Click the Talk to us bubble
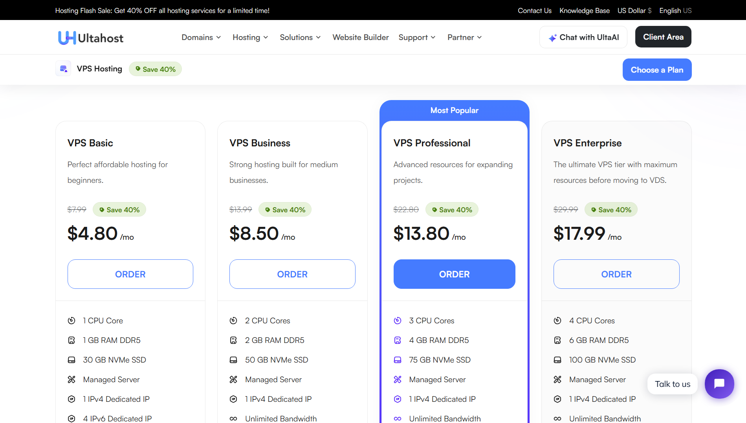746x423 pixels. pyautogui.click(x=673, y=384)
